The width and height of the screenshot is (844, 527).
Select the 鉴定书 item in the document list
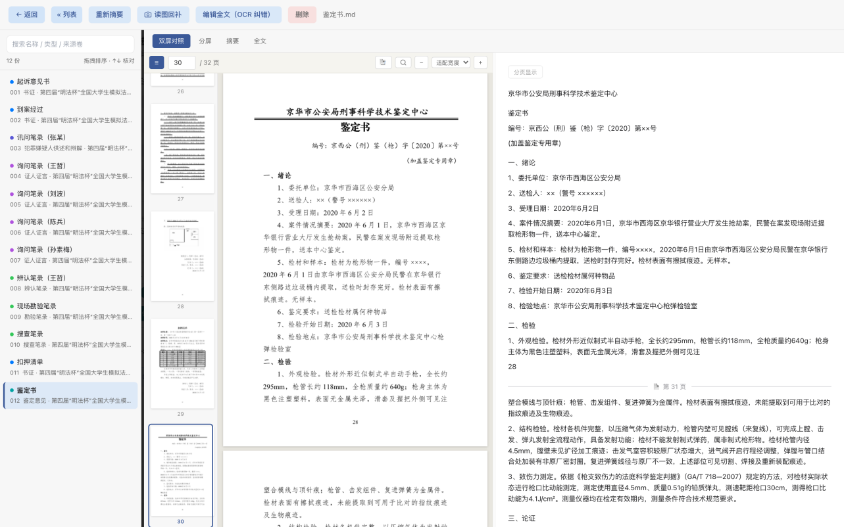pyautogui.click(x=70, y=396)
